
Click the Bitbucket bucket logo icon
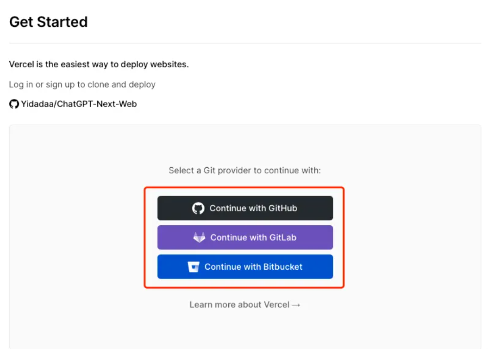193,267
